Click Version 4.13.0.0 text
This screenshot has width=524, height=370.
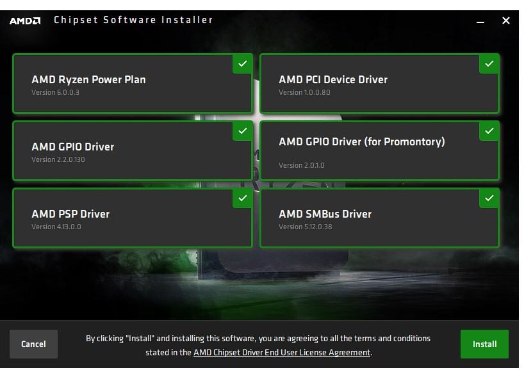(56, 227)
